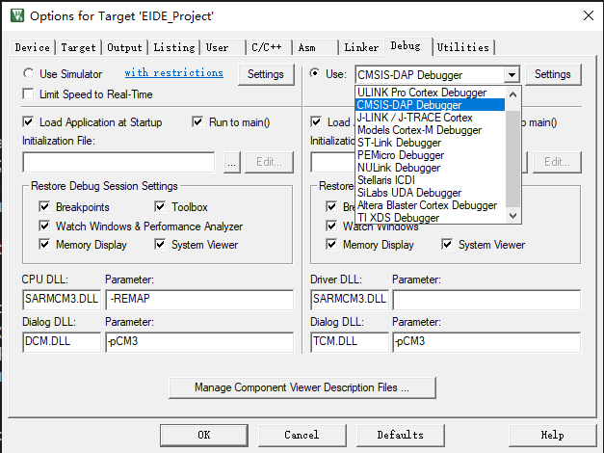Choose Altera Blaster Cortex Debugger

[x=430, y=205]
